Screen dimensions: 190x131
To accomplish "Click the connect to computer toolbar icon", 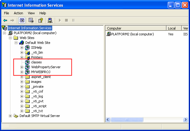I will (x=50, y=20).
